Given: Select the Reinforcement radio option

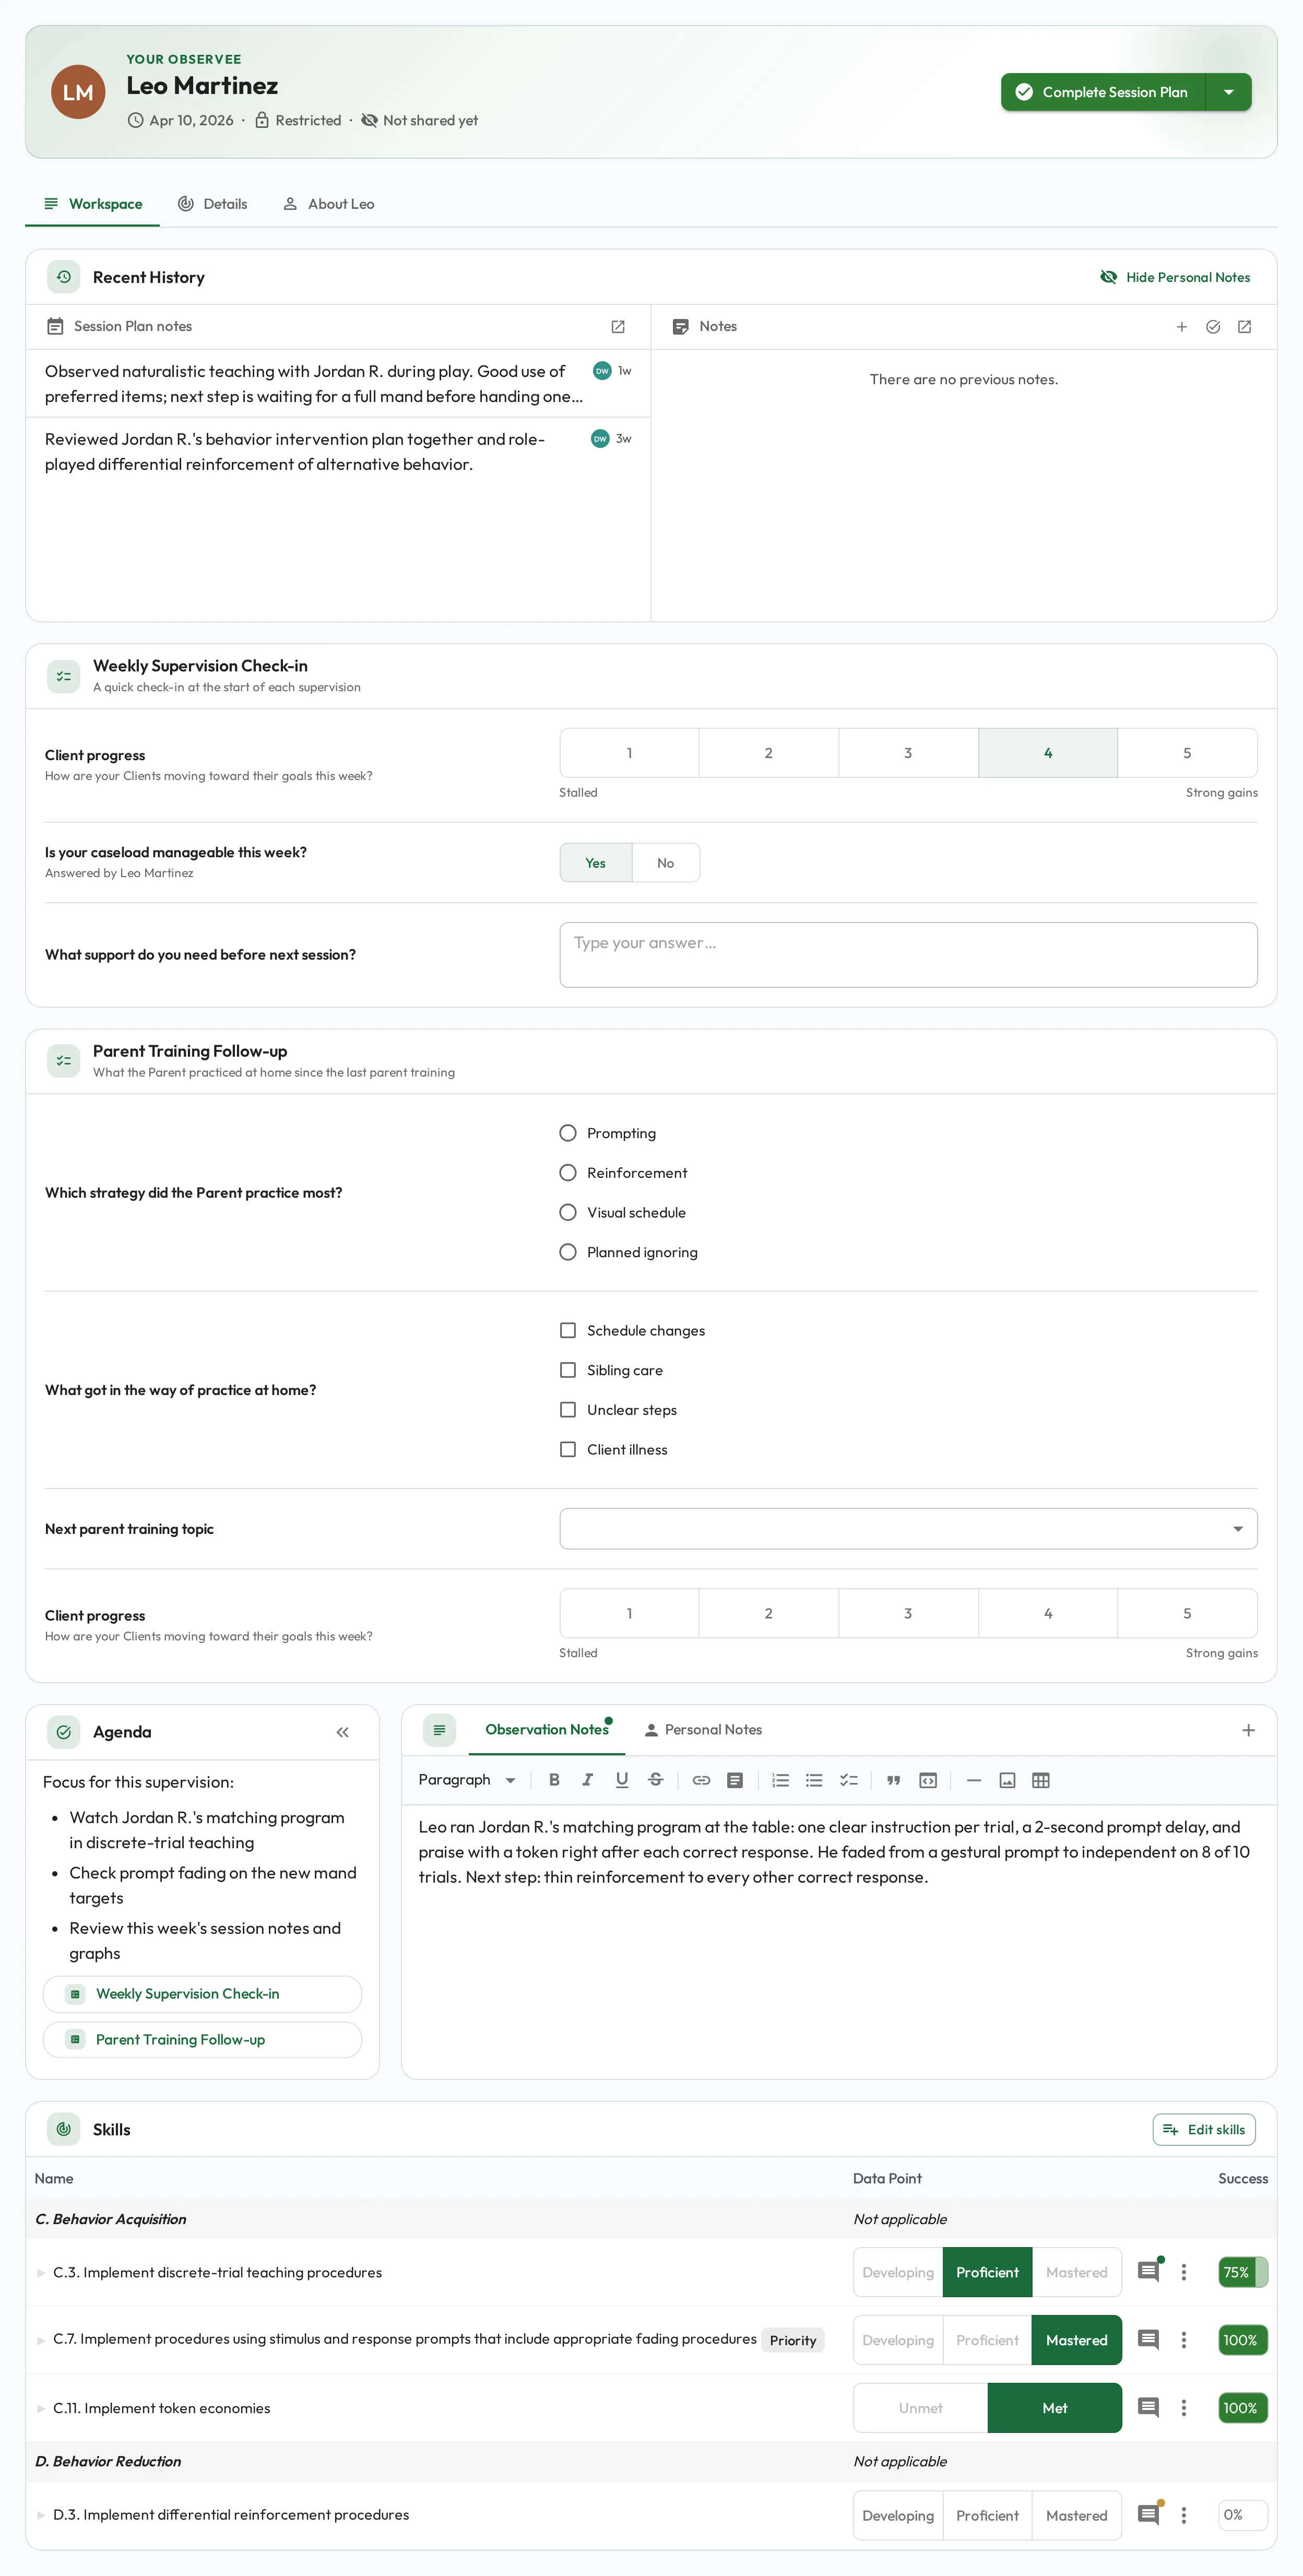Looking at the screenshot, I should [x=568, y=1173].
